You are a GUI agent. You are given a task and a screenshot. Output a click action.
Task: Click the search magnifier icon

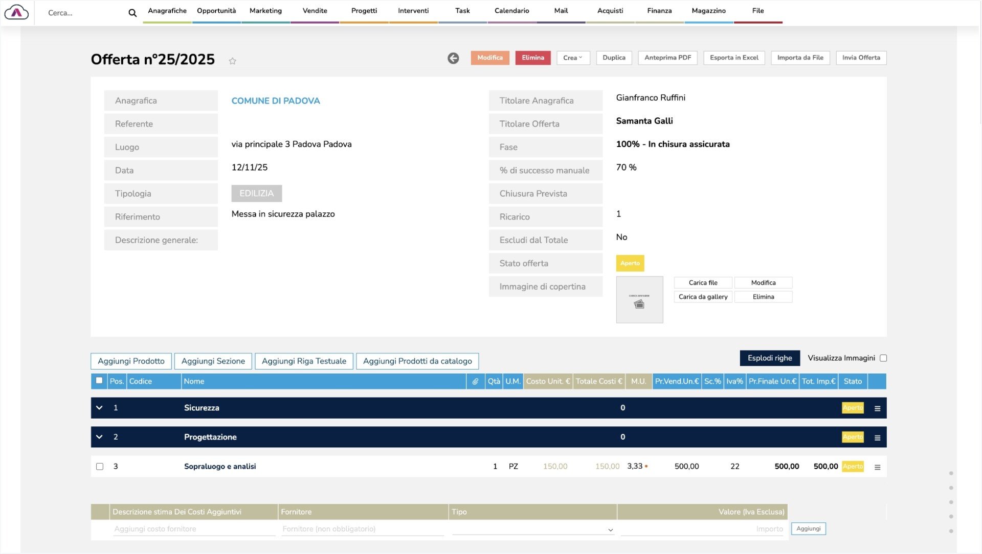(132, 13)
